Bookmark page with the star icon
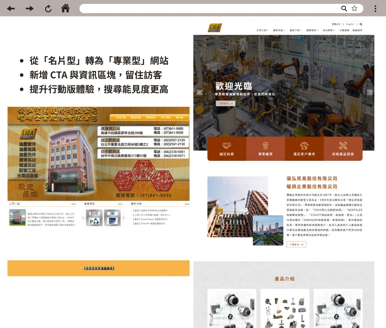The height and width of the screenshot is (328, 386). [x=354, y=8]
